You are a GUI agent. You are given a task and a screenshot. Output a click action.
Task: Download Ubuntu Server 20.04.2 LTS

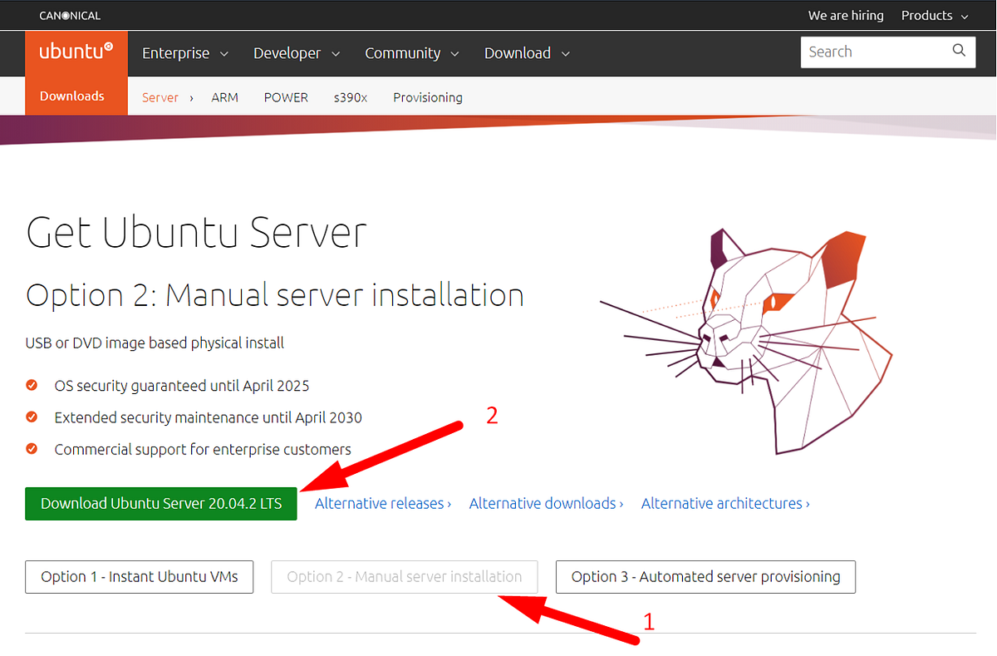160,503
